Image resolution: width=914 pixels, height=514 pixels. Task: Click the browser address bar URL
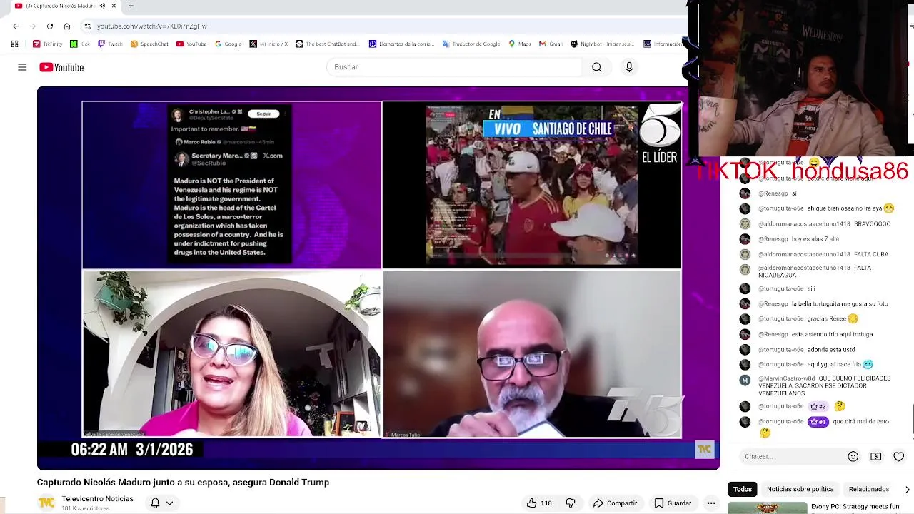click(152, 26)
